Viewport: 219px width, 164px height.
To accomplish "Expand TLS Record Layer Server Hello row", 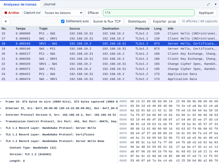I will click(x=1, y=128).
